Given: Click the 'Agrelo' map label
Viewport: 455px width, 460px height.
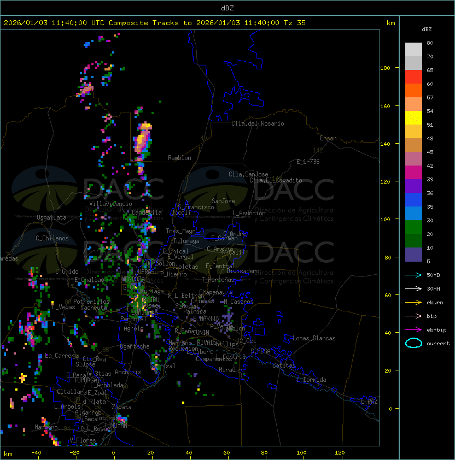Looking at the screenshot, I should coord(133,328).
